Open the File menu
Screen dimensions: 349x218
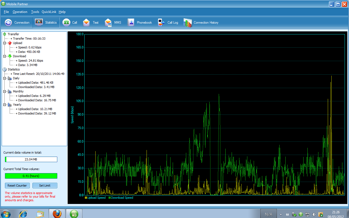tap(6, 12)
